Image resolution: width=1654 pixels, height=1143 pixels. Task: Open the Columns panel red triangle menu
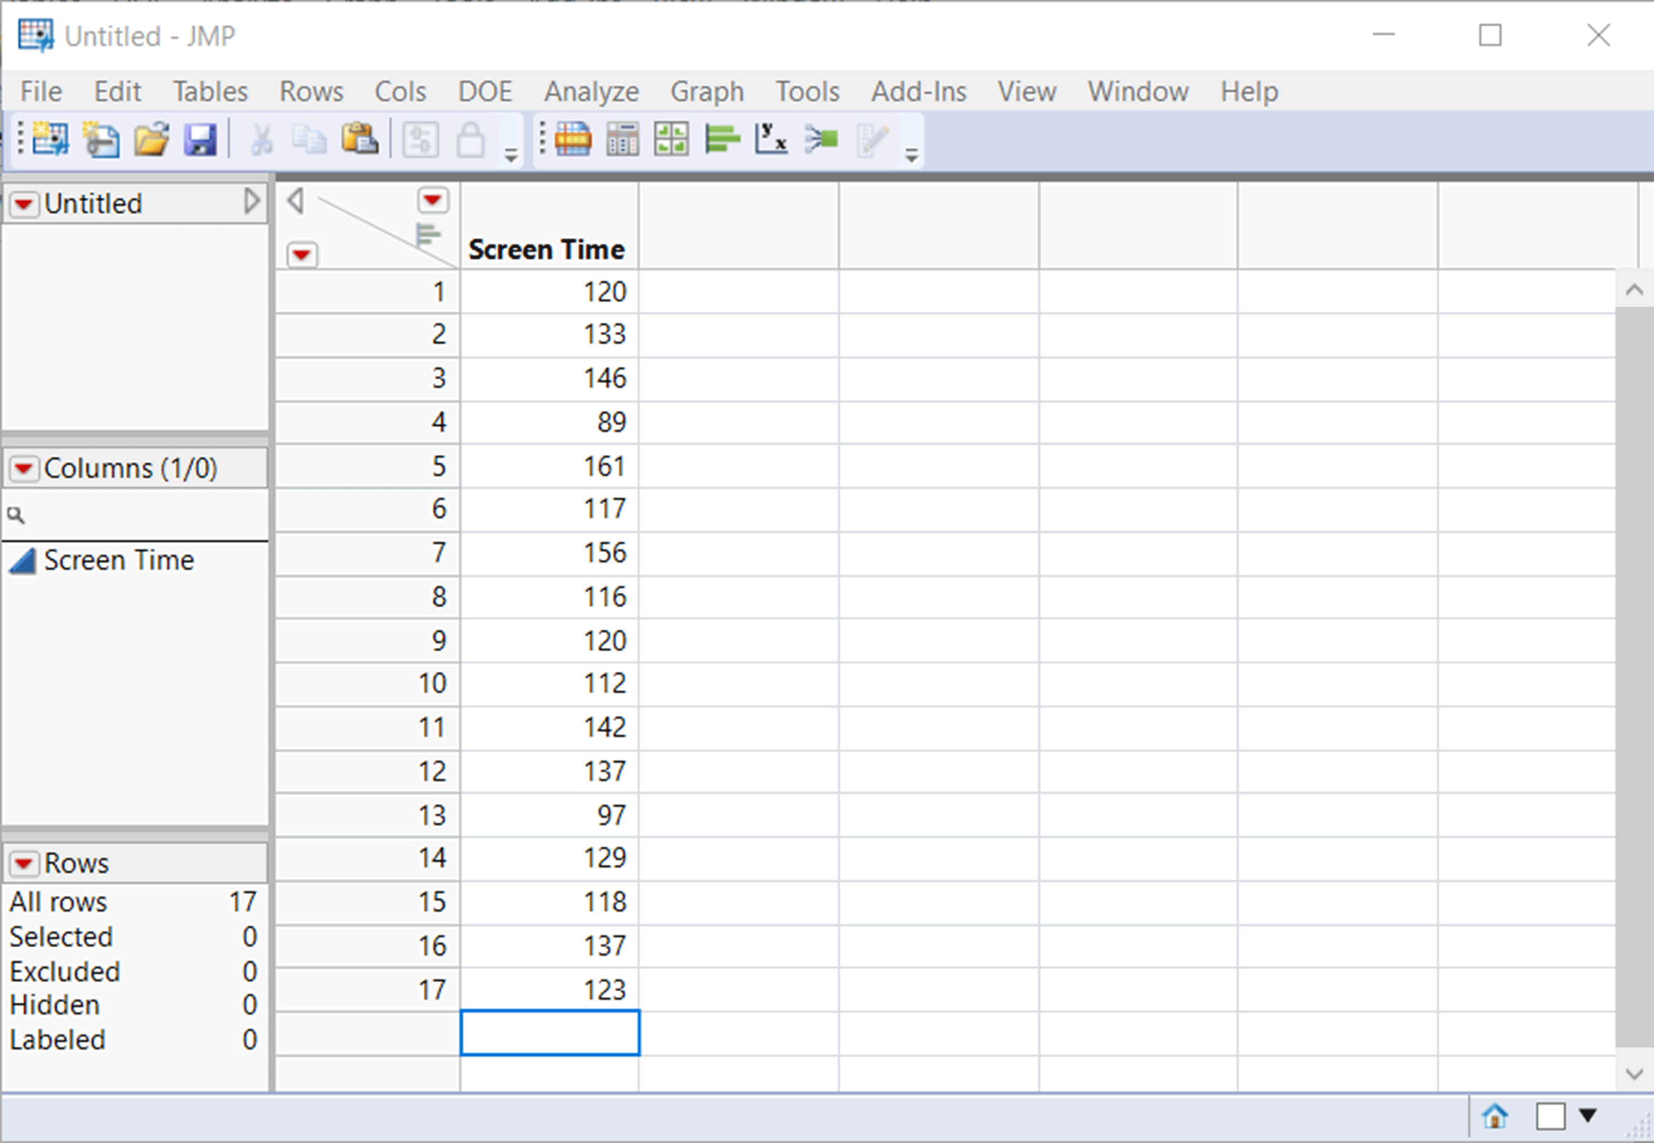pyautogui.click(x=24, y=469)
